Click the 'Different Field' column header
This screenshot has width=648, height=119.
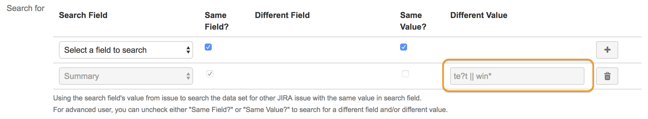(x=282, y=15)
